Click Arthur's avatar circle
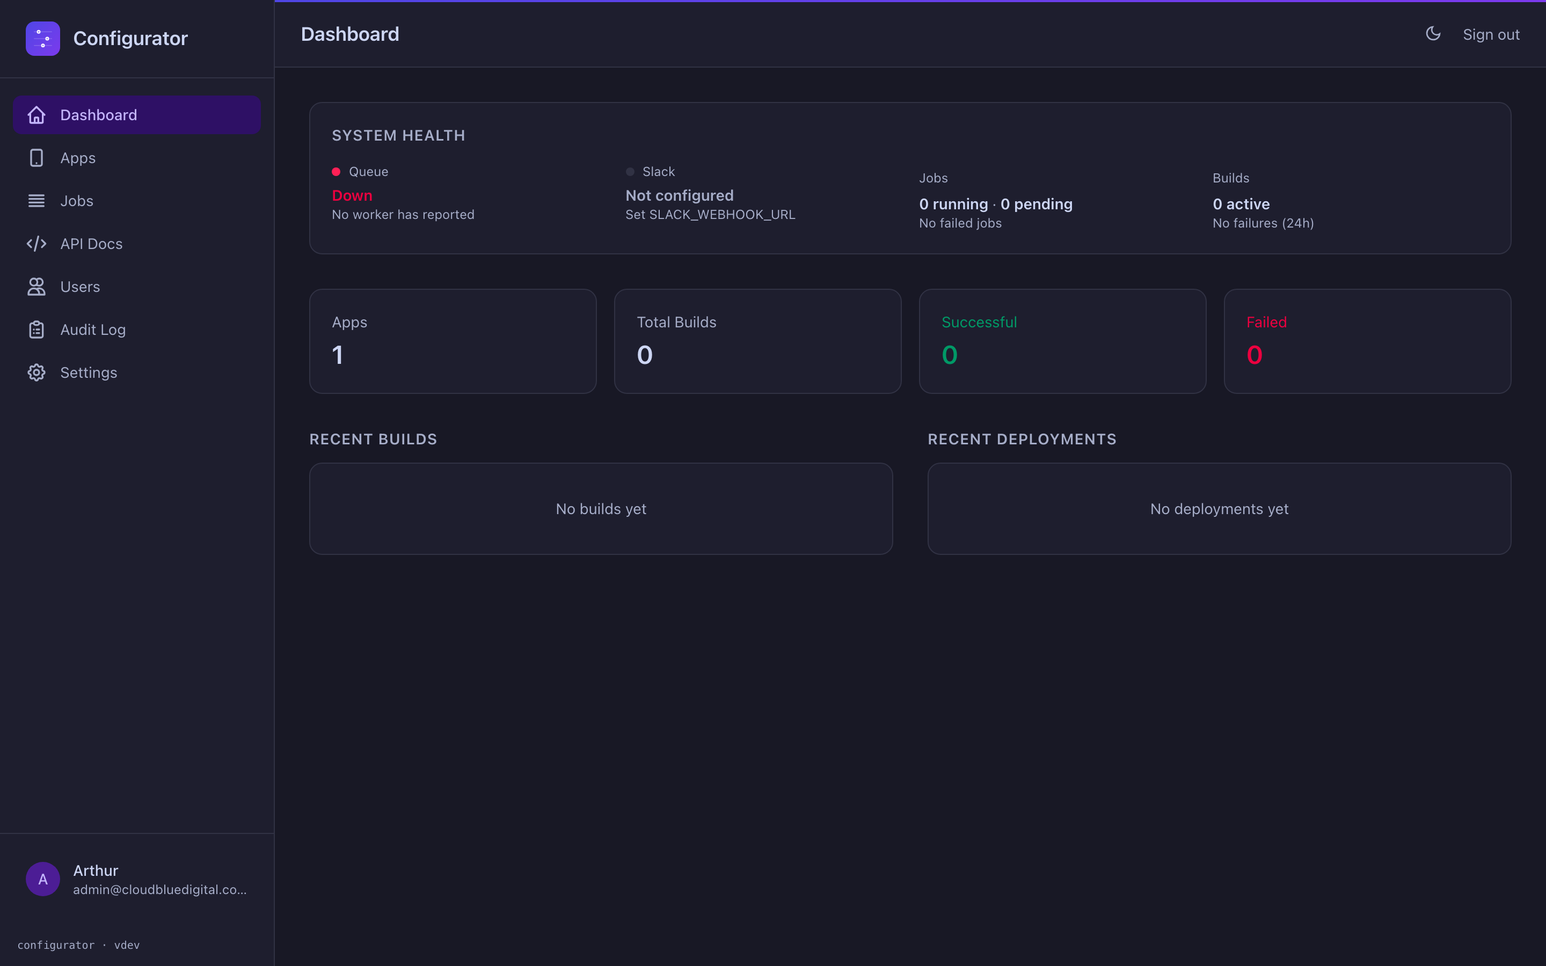The width and height of the screenshot is (1546, 966). (43, 879)
